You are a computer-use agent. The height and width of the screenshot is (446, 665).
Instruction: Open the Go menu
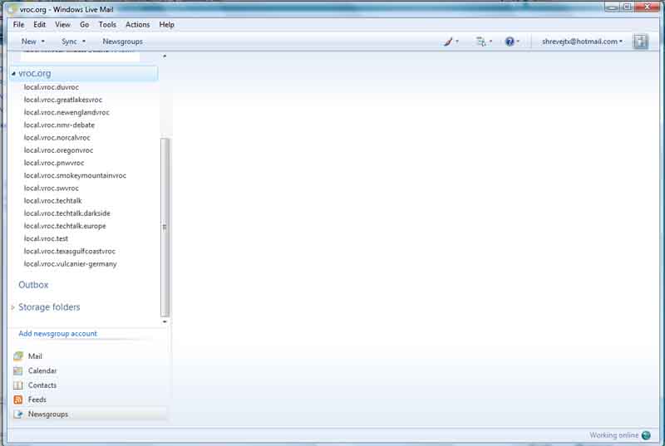85,25
